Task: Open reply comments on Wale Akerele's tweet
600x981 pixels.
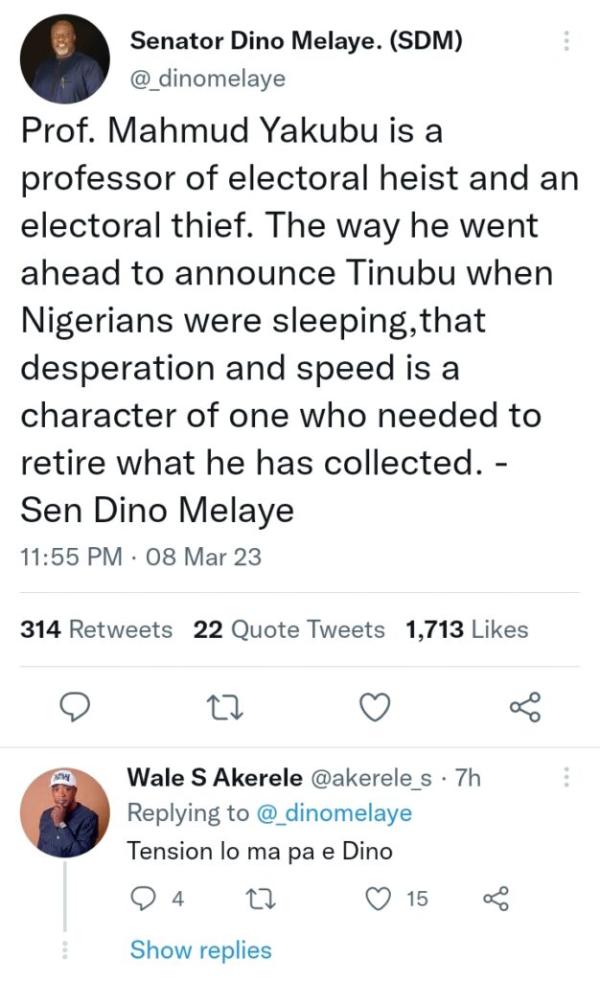Action: pos(142,899)
